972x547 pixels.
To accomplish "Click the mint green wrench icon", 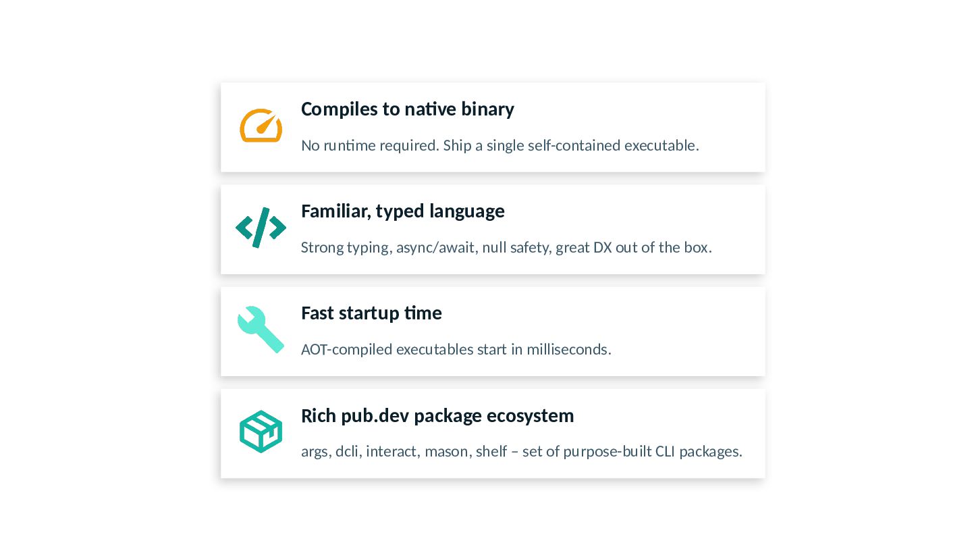I will [261, 330].
